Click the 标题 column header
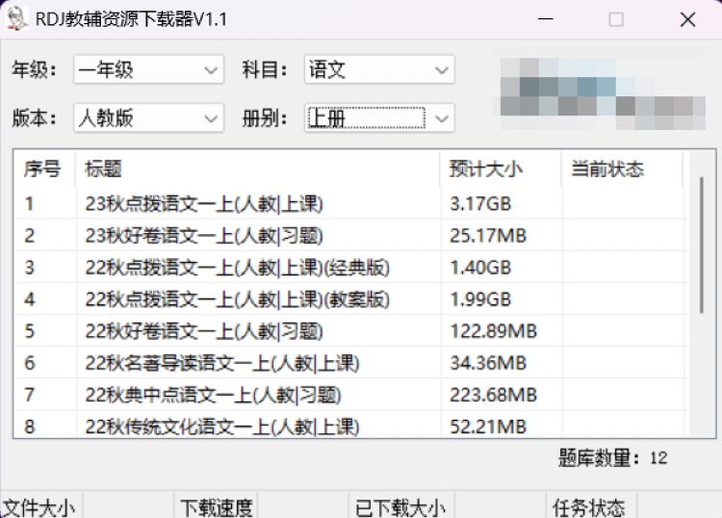This screenshot has width=722, height=518. tap(257, 169)
